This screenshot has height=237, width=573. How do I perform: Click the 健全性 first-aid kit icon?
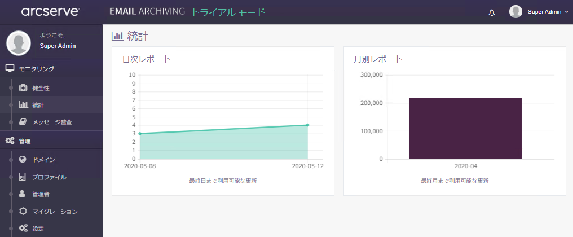23,88
